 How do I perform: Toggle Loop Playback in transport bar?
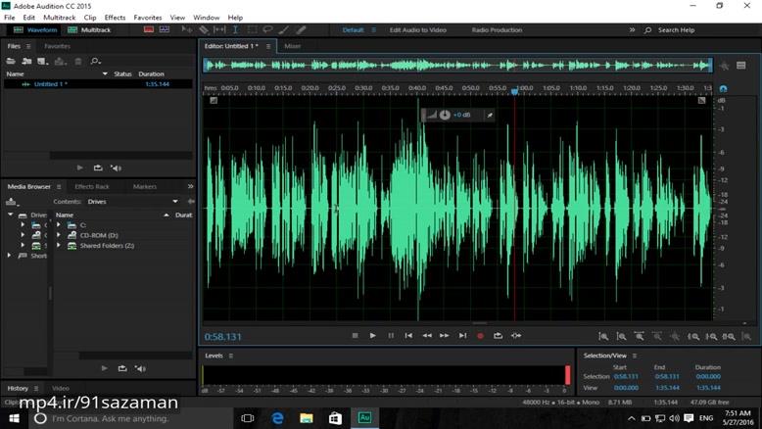click(498, 336)
